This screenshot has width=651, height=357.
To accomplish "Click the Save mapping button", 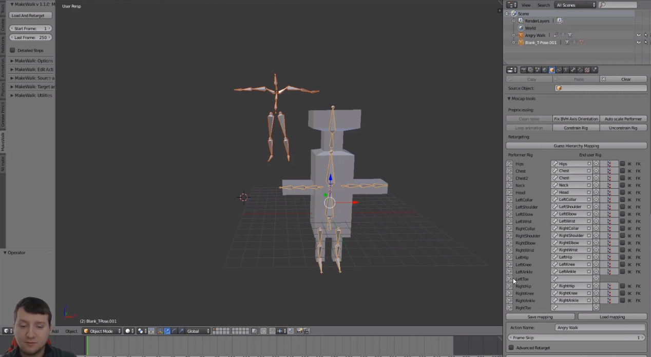I will tap(540, 316).
